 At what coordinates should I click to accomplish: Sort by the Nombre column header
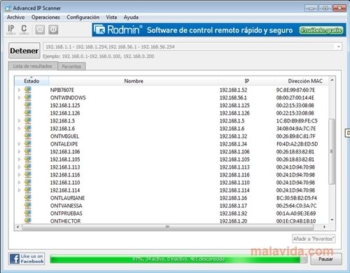pyautogui.click(x=134, y=81)
